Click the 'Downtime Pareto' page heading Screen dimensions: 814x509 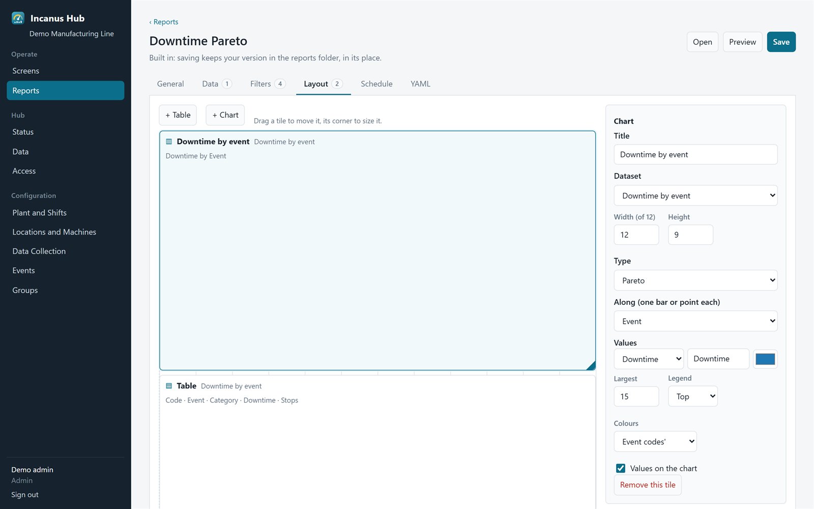pos(198,41)
